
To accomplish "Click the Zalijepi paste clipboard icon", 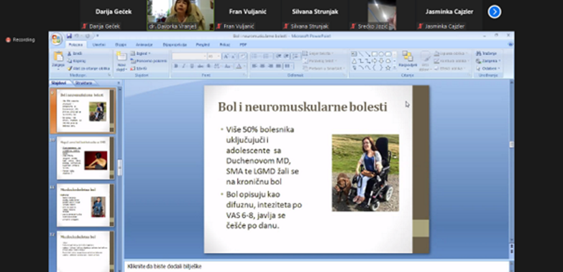I will pos(59,56).
